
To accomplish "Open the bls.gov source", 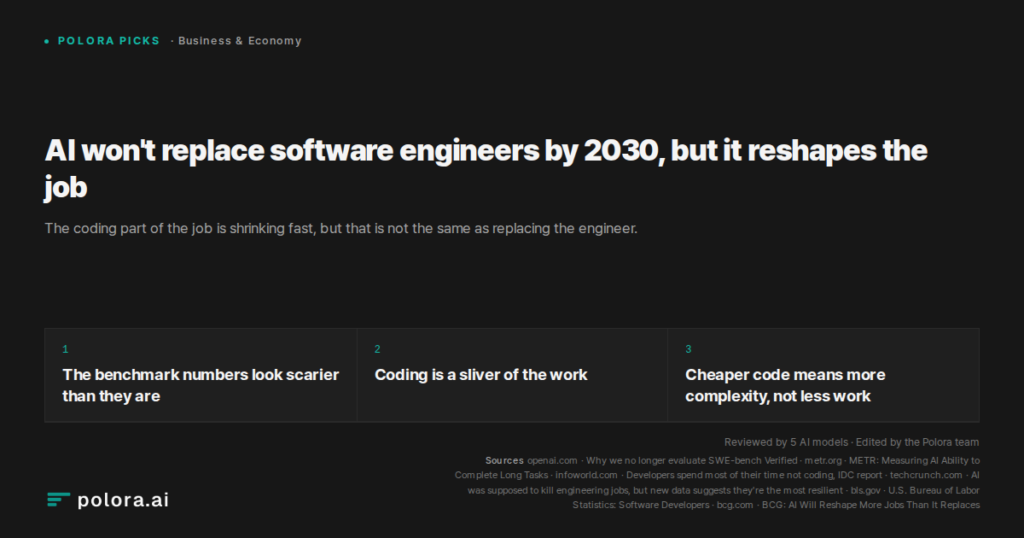I will pyautogui.click(x=866, y=490).
